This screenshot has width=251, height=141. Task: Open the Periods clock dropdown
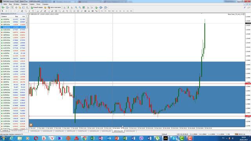[x=101, y=7]
